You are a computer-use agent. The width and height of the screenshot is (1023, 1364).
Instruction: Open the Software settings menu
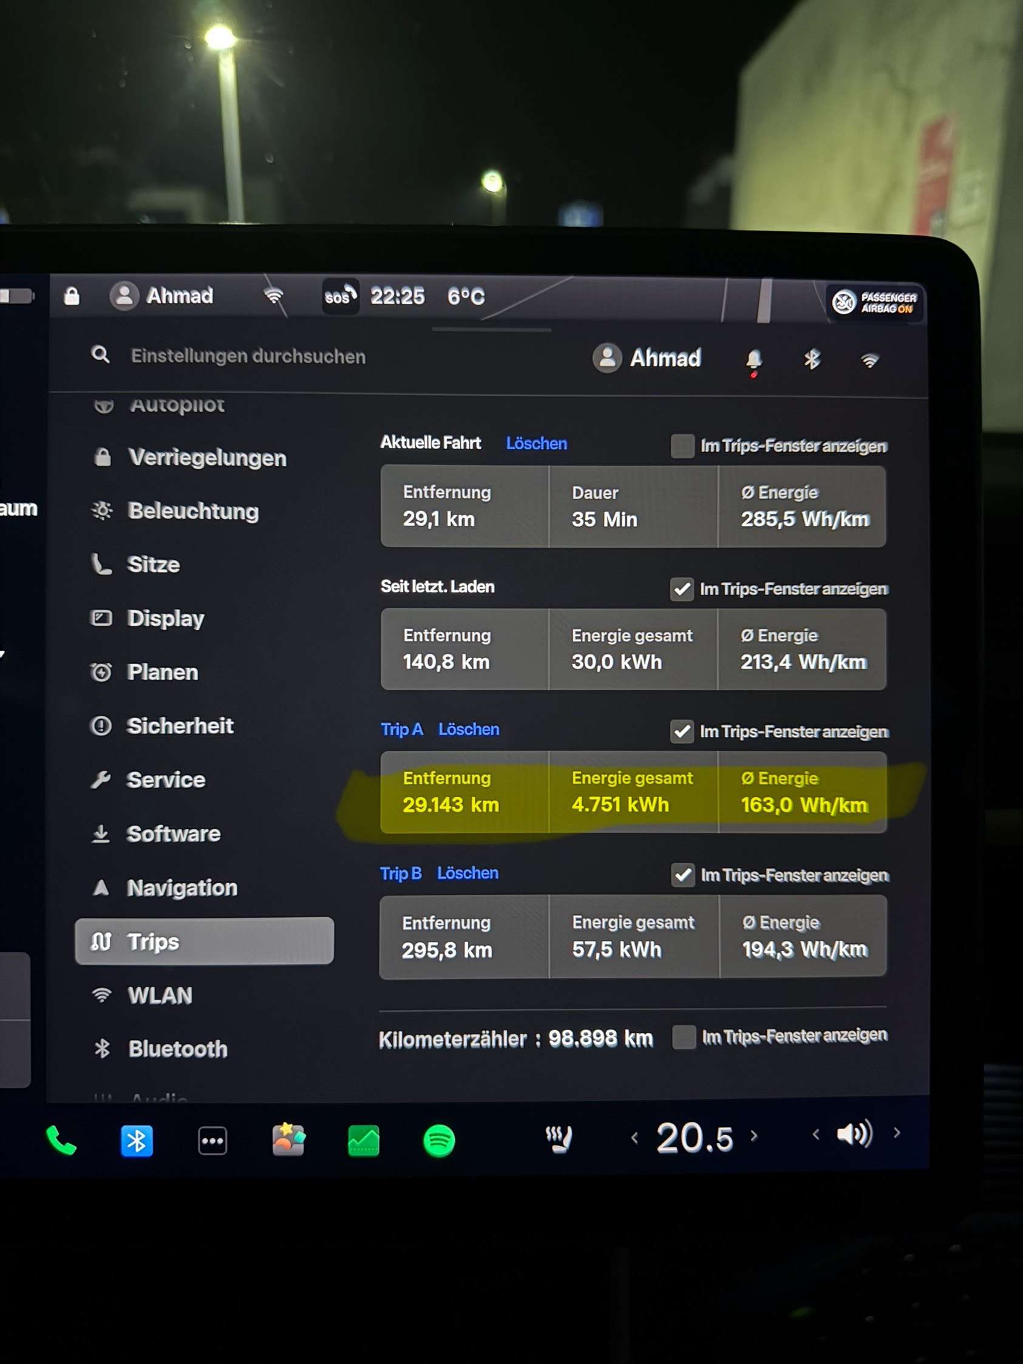click(172, 833)
